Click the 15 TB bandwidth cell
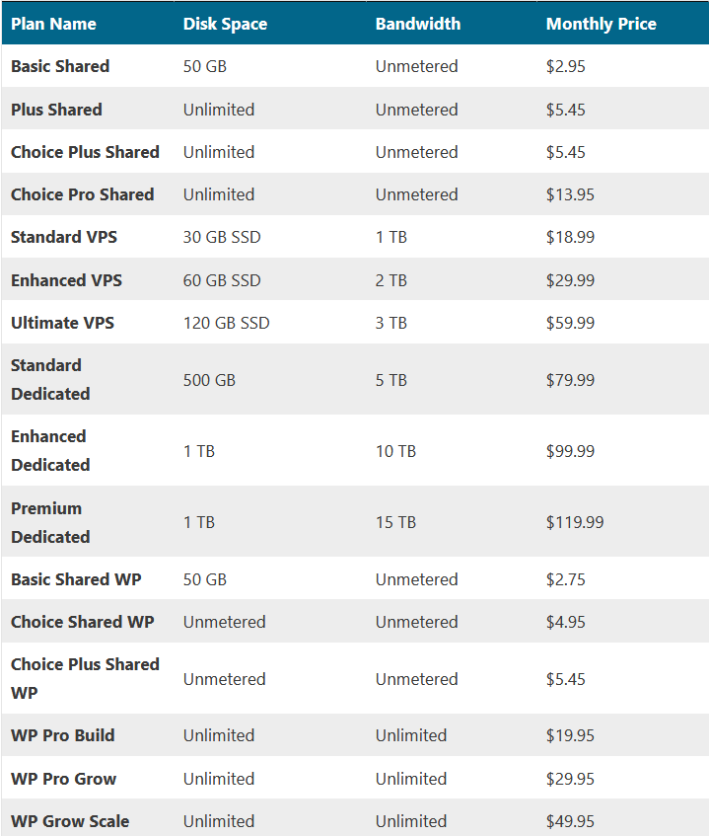This screenshot has width=709, height=836. [x=395, y=522]
